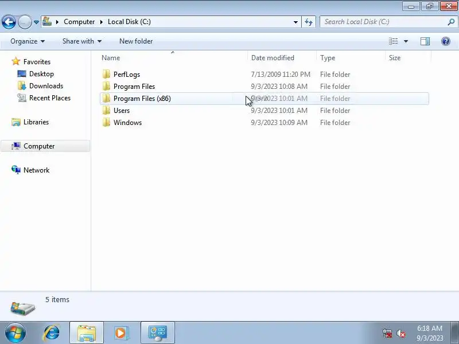Click the Desktop monitor icon in sidebar
459x344 pixels.
pos(22,74)
